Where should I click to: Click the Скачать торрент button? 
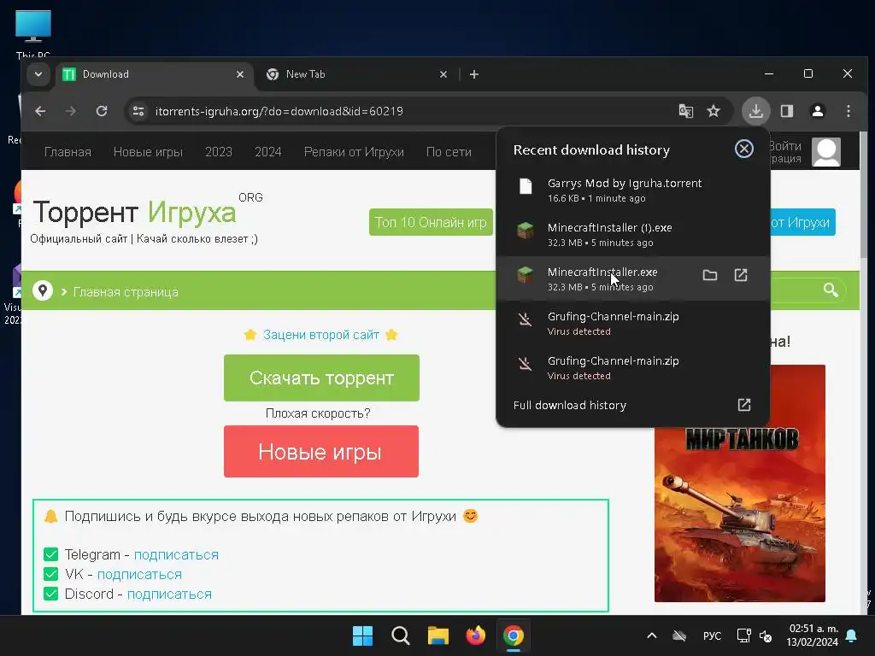[321, 378]
